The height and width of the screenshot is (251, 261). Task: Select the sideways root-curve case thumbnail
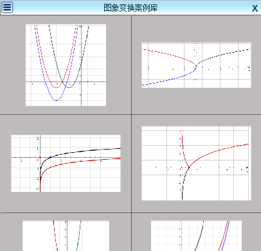click(x=196, y=65)
